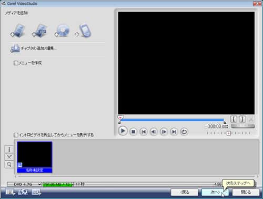Set mark-out point bracket button
Image resolution: width=263 pixels, height=199 pixels.
242,120
